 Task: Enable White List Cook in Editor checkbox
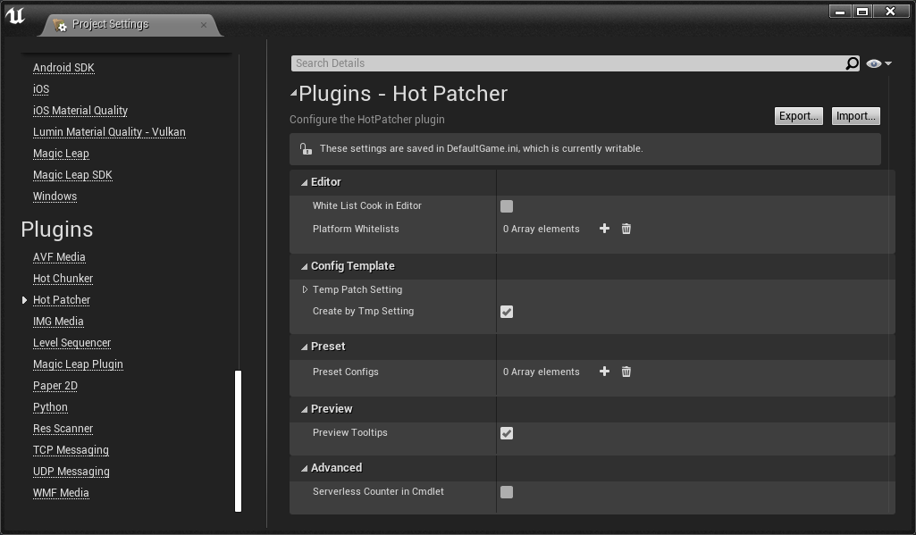tap(507, 206)
